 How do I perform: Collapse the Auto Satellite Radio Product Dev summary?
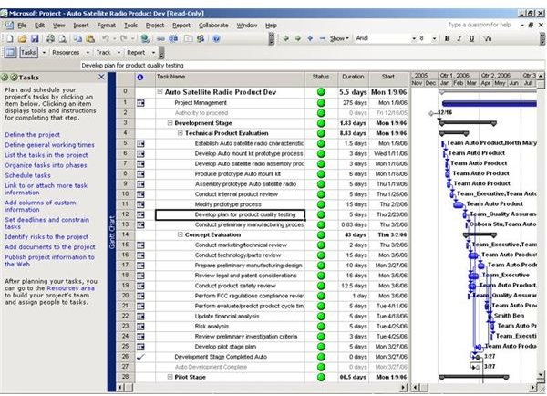click(160, 92)
